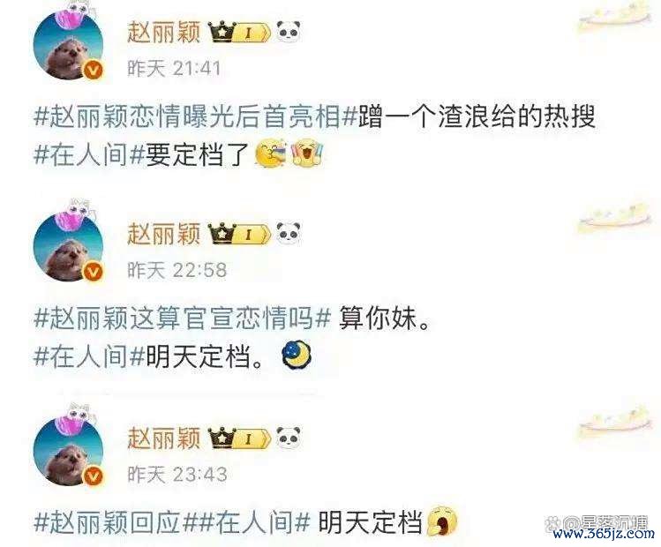Screen dimensions: 661x547
Task: Click panda icon beside first username
Action: [289, 32]
